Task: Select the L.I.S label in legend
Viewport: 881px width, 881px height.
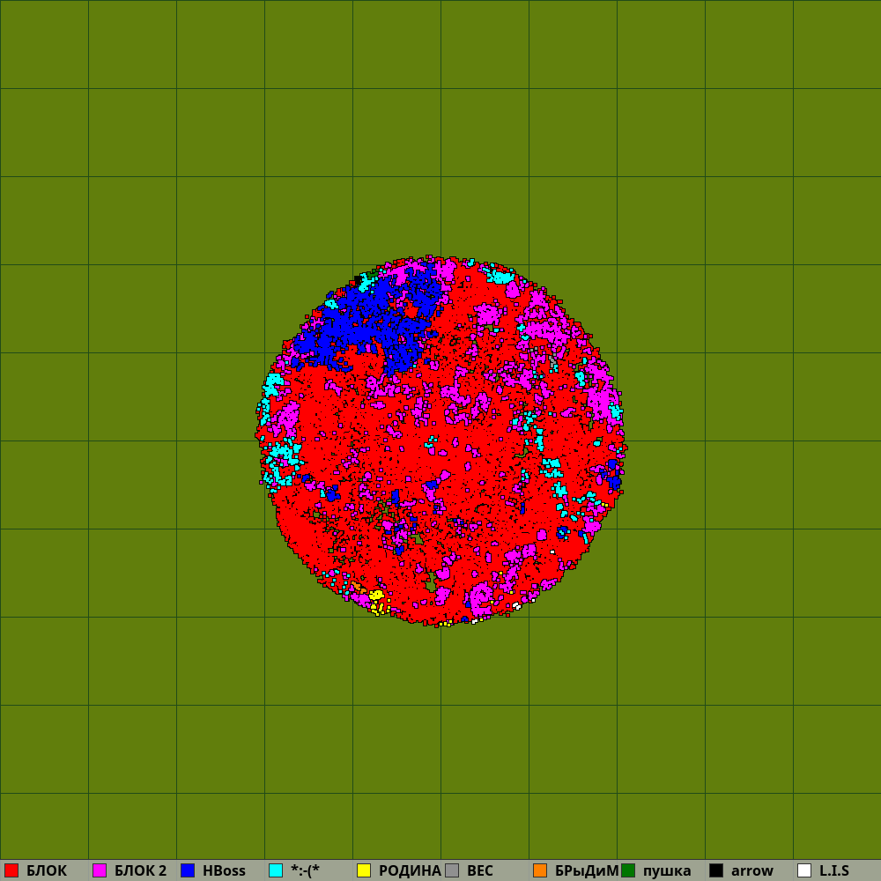Action: 834,871
